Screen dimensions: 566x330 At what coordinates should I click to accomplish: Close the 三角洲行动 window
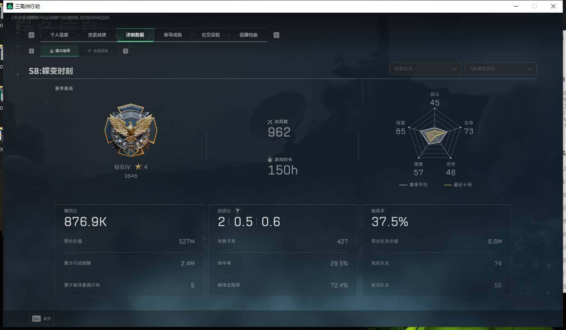pos(553,6)
